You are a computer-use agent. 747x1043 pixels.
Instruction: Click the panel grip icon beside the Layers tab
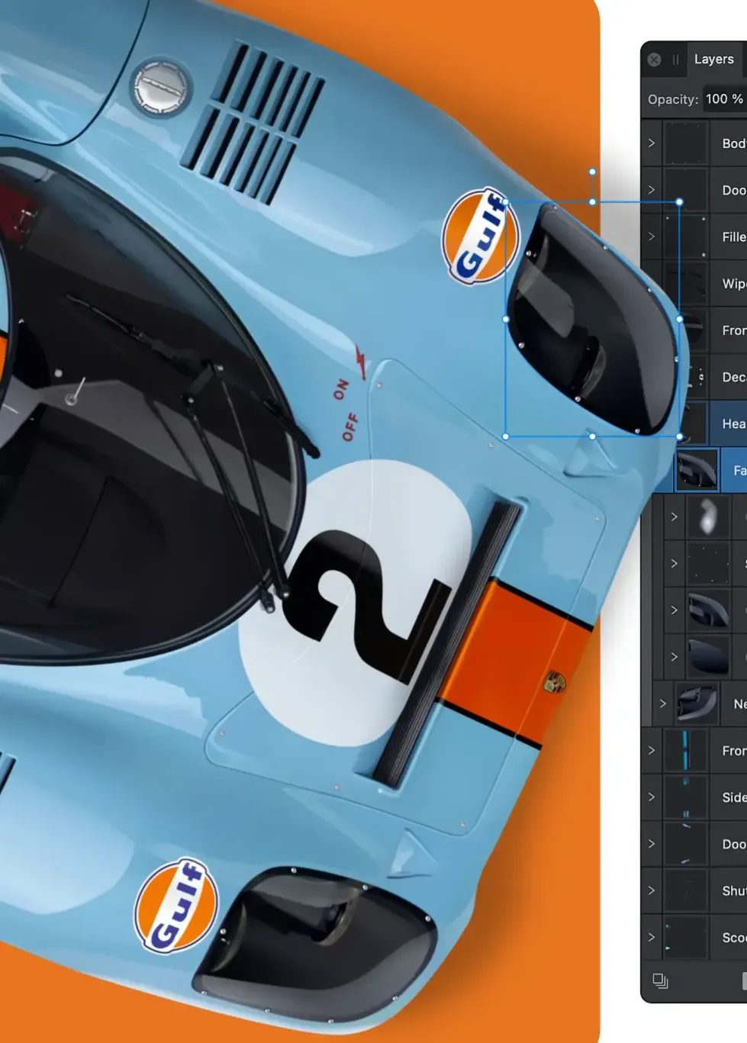tap(675, 60)
